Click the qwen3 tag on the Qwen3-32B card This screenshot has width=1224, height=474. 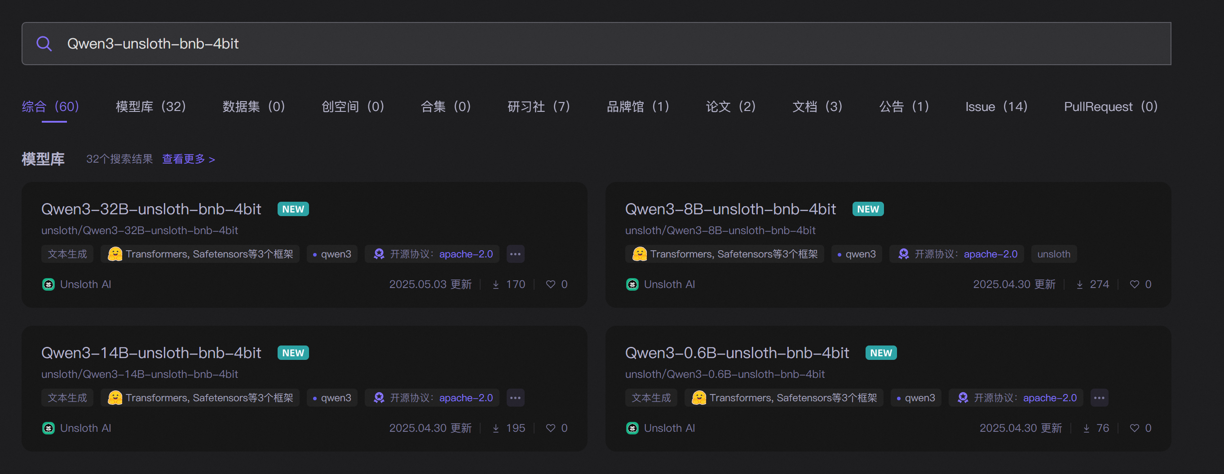click(x=332, y=254)
